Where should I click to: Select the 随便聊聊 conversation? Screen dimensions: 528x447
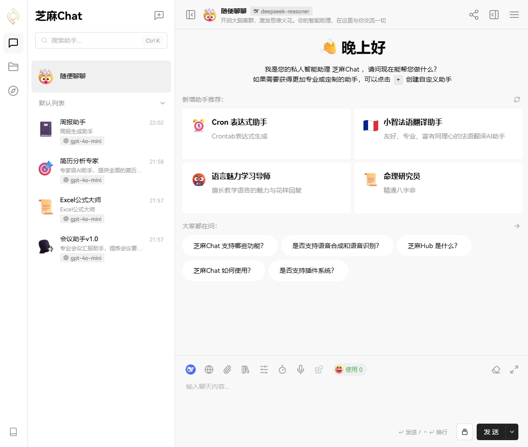pos(101,77)
